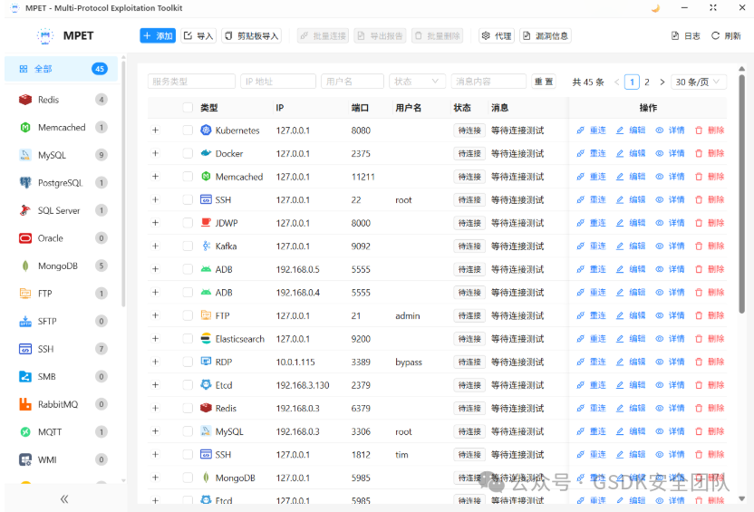Tick the select-all header checkbox
Screen dimensions: 754x512
pyautogui.click(x=188, y=108)
